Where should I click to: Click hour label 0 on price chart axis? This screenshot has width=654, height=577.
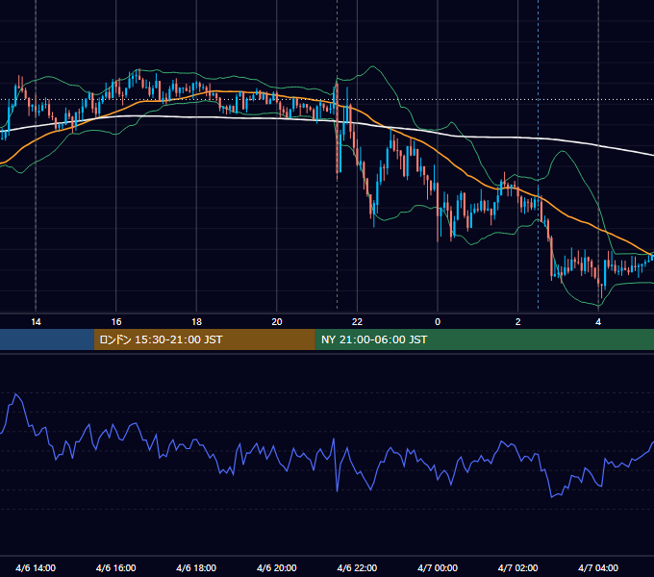point(438,322)
